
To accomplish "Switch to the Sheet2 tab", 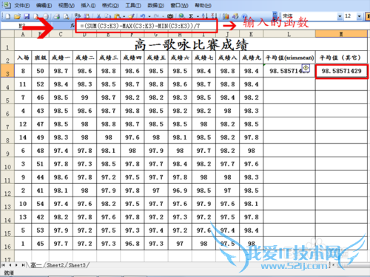I will tap(55, 265).
